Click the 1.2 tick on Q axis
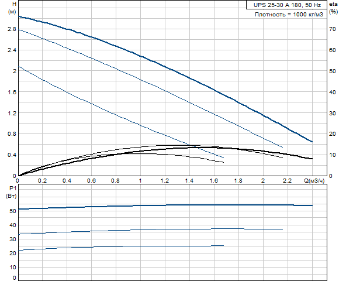This screenshot has width=346, height=281. pyautogui.click(x=165, y=181)
